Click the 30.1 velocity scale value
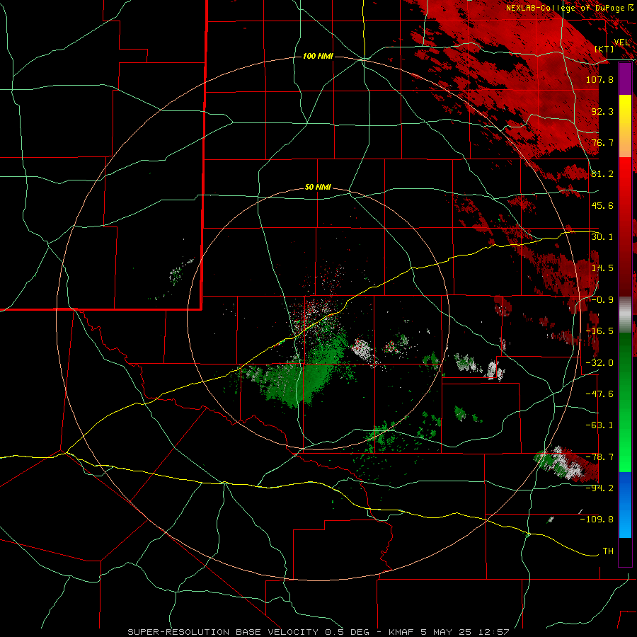This screenshot has width=637, height=637. click(602, 237)
